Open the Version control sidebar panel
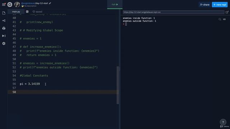Viewport: 230px width, 129px height. (x=4, y=21)
